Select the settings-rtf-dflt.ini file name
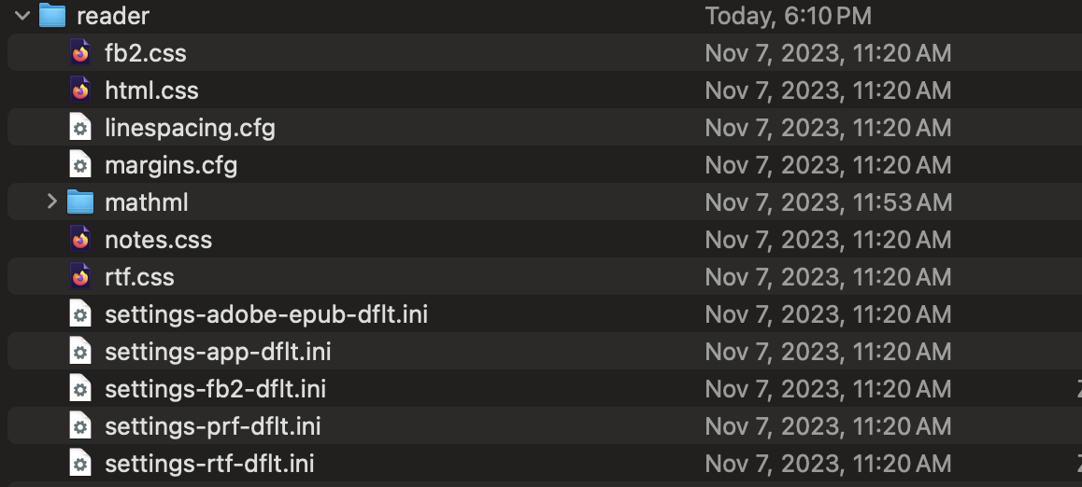 point(209,464)
